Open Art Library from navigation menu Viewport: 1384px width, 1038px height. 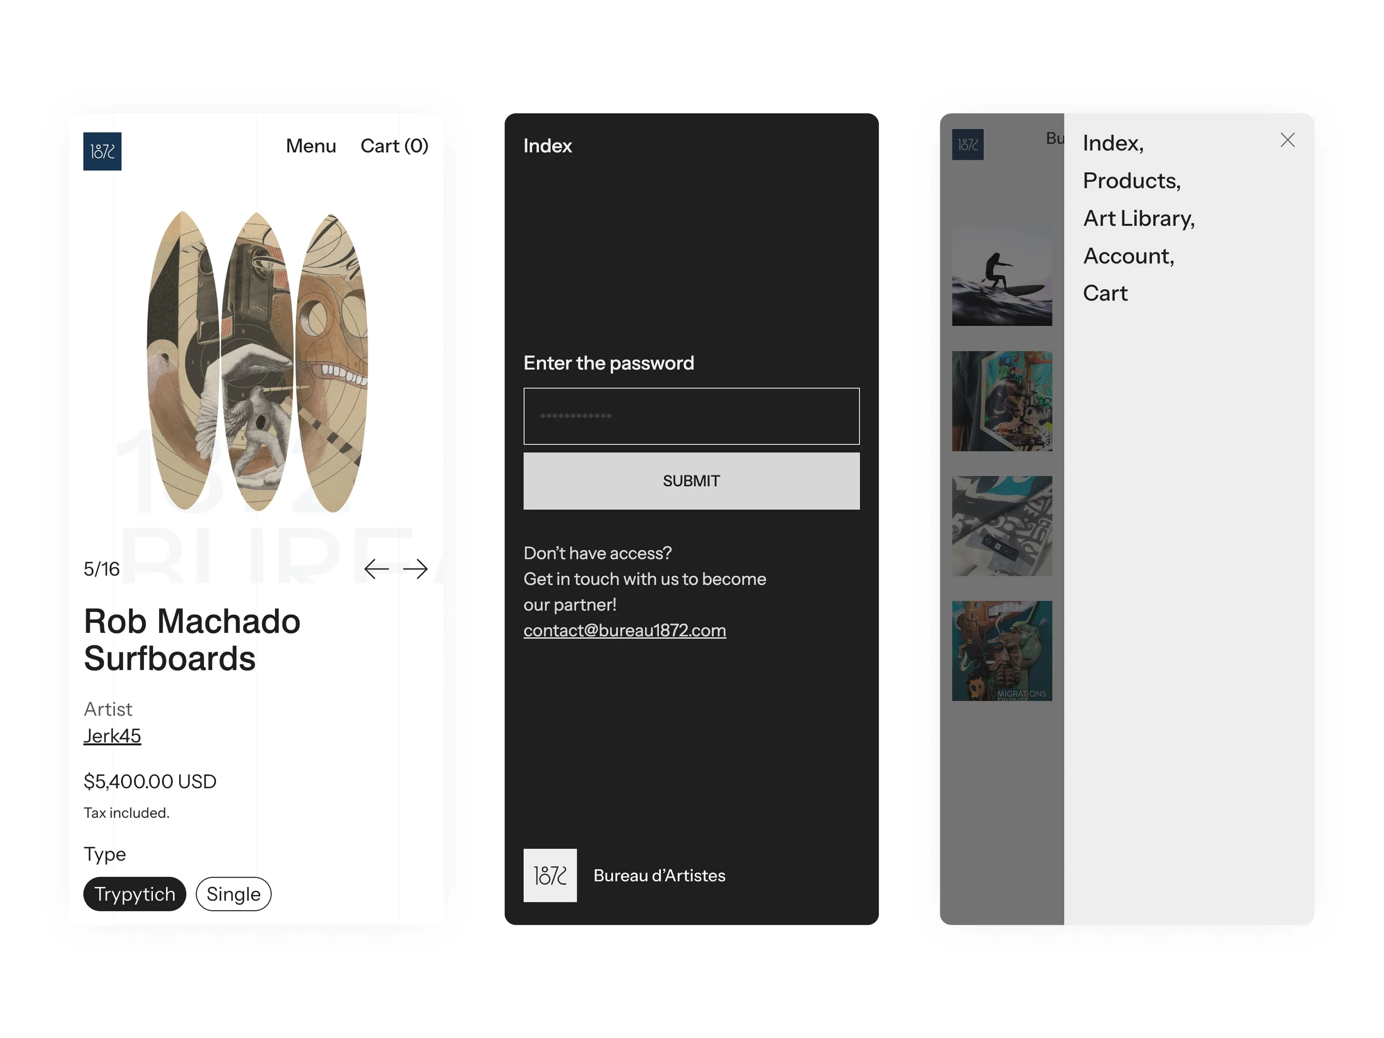(x=1139, y=218)
